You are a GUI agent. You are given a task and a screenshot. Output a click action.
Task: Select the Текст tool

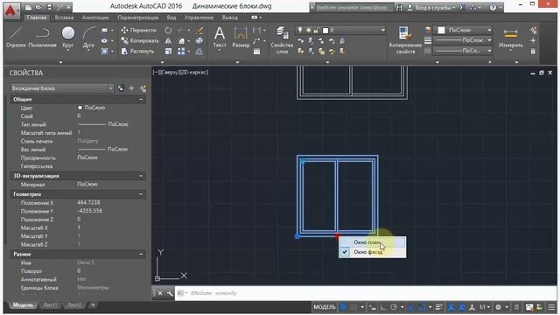coord(220,37)
